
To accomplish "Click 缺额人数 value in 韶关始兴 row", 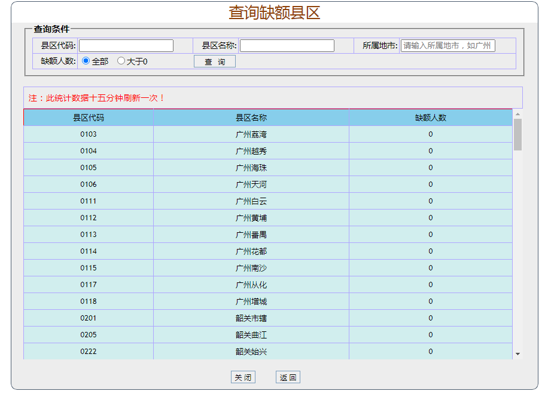I will (430, 352).
